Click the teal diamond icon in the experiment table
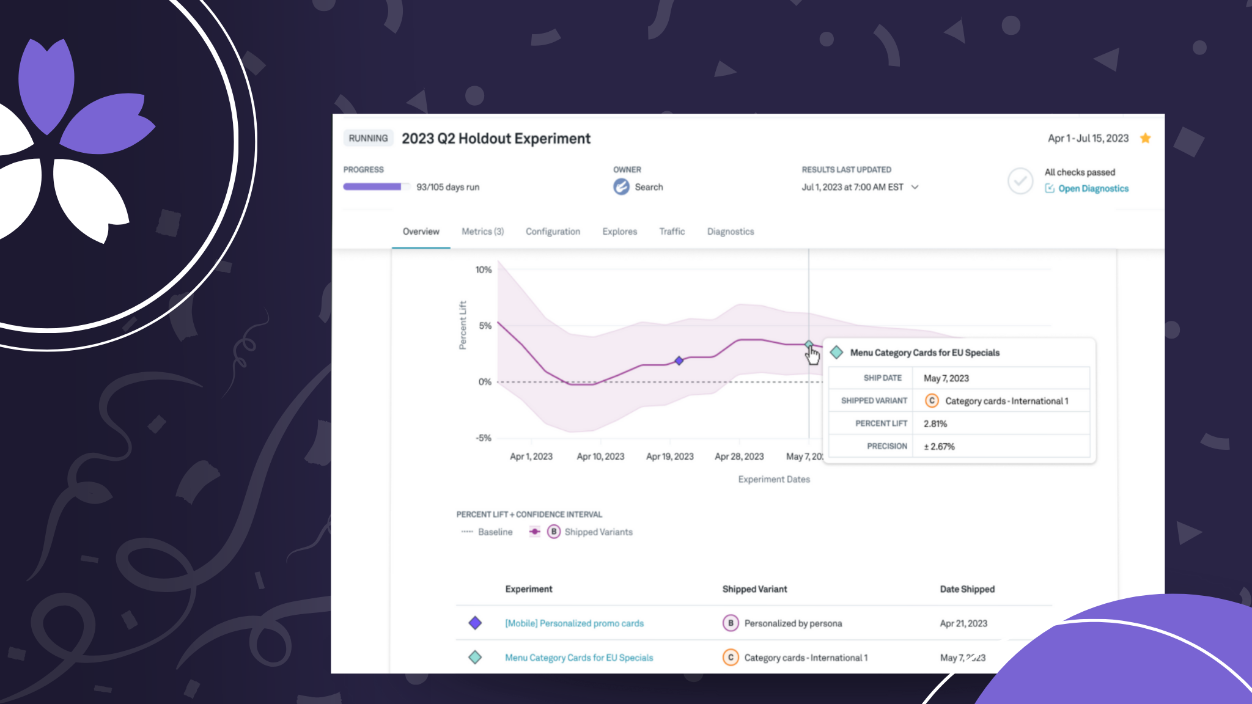Image resolution: width=1252 pixels, height=704 pixels. point(475,658)
